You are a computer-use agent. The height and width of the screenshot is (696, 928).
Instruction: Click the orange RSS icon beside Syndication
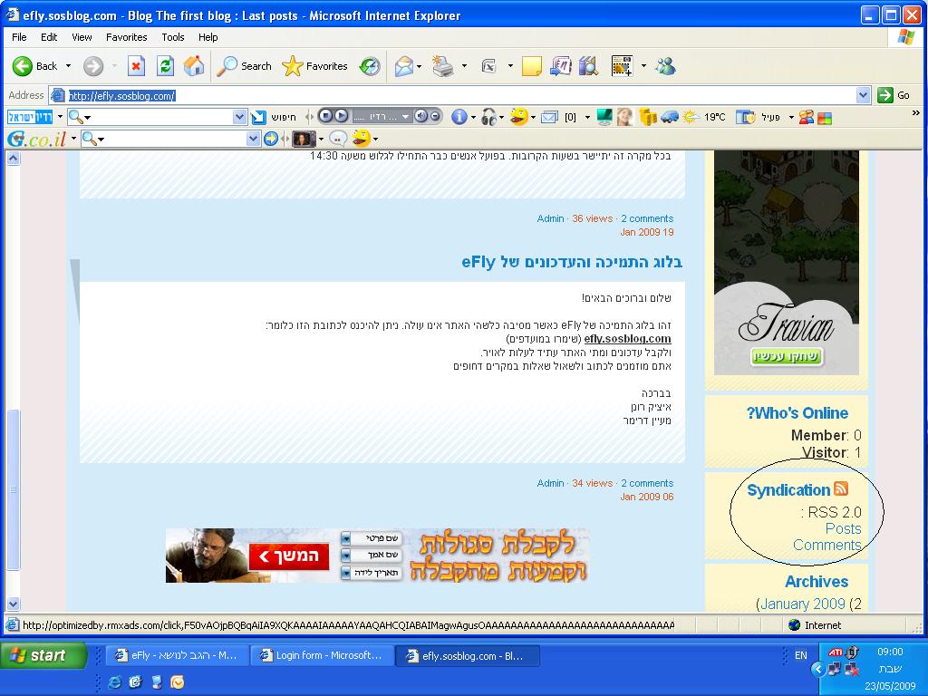click(x=841, y=488)
